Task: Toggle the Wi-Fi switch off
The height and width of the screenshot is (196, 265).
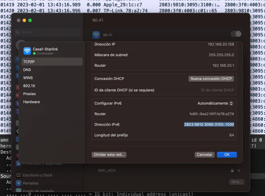Action: coord(236,34)
